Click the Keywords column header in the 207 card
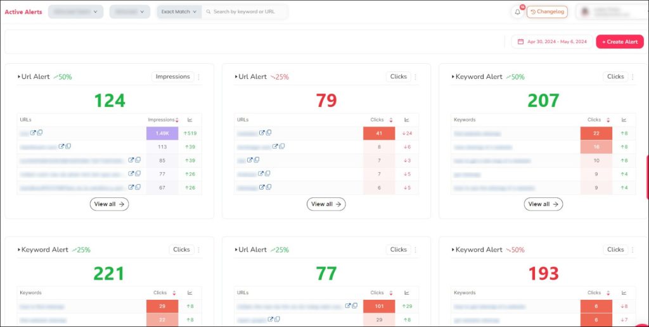This screenshot has width=649, height=327. click(465, 120)
